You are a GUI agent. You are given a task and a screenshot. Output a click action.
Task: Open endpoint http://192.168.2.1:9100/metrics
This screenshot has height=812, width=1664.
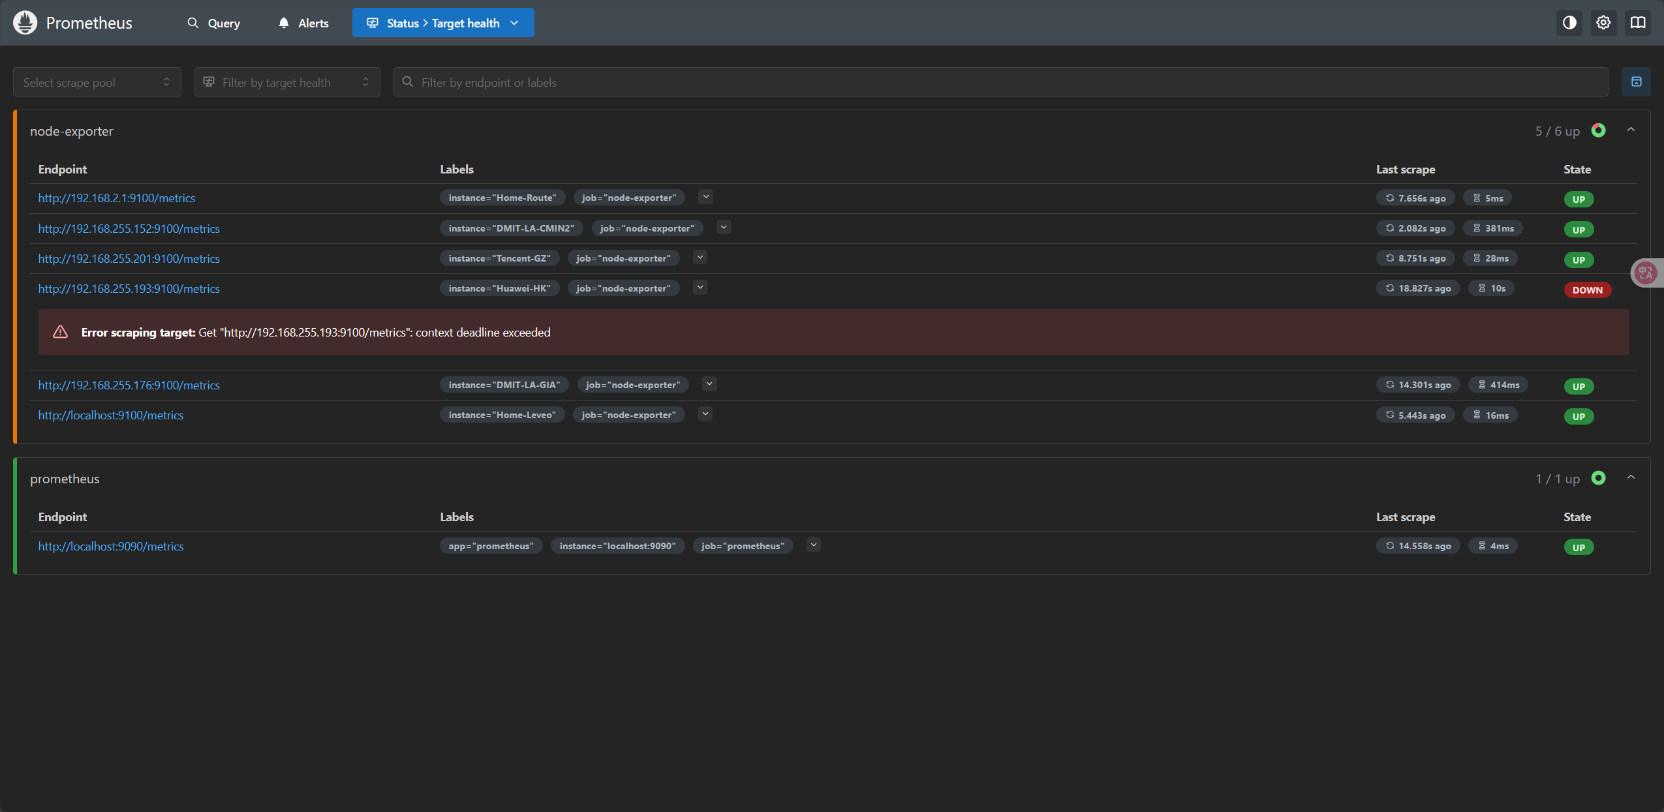[117, 198]
